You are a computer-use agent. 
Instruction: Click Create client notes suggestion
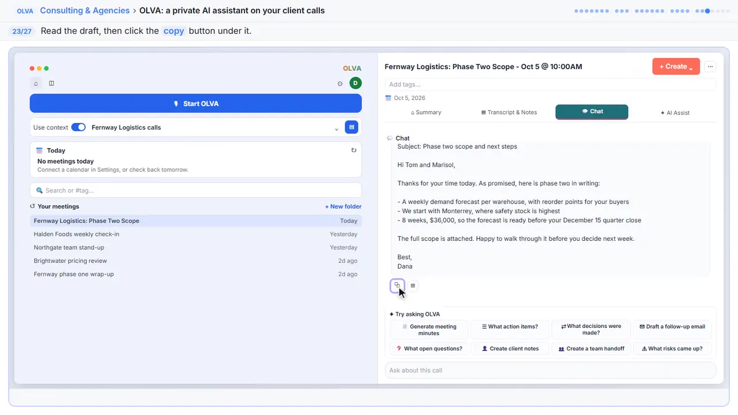pyautogui.click(x=510, y=349)
